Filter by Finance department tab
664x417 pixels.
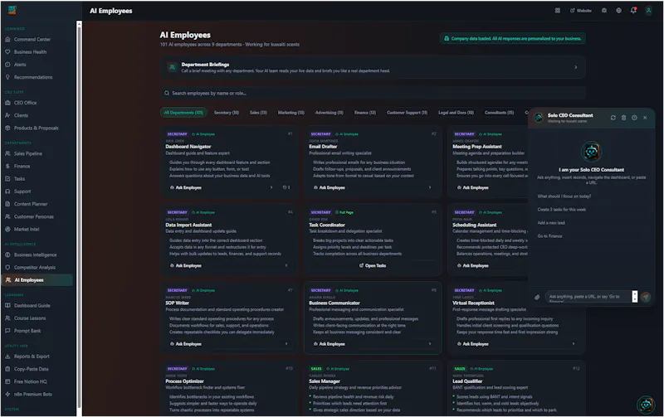pos(364,113)
